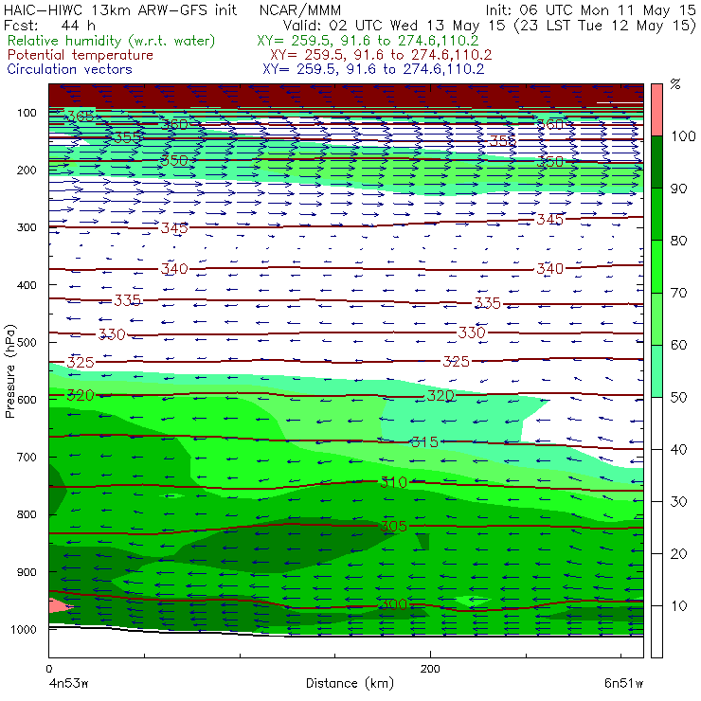Image resolution: width=701 pixels, height=701 pixels.
Task: Click the '310' isentrope contour label
Action: click(393, 482)
